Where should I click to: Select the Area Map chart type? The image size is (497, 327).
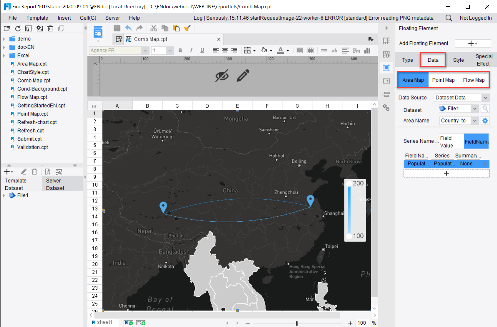[413, 80]
